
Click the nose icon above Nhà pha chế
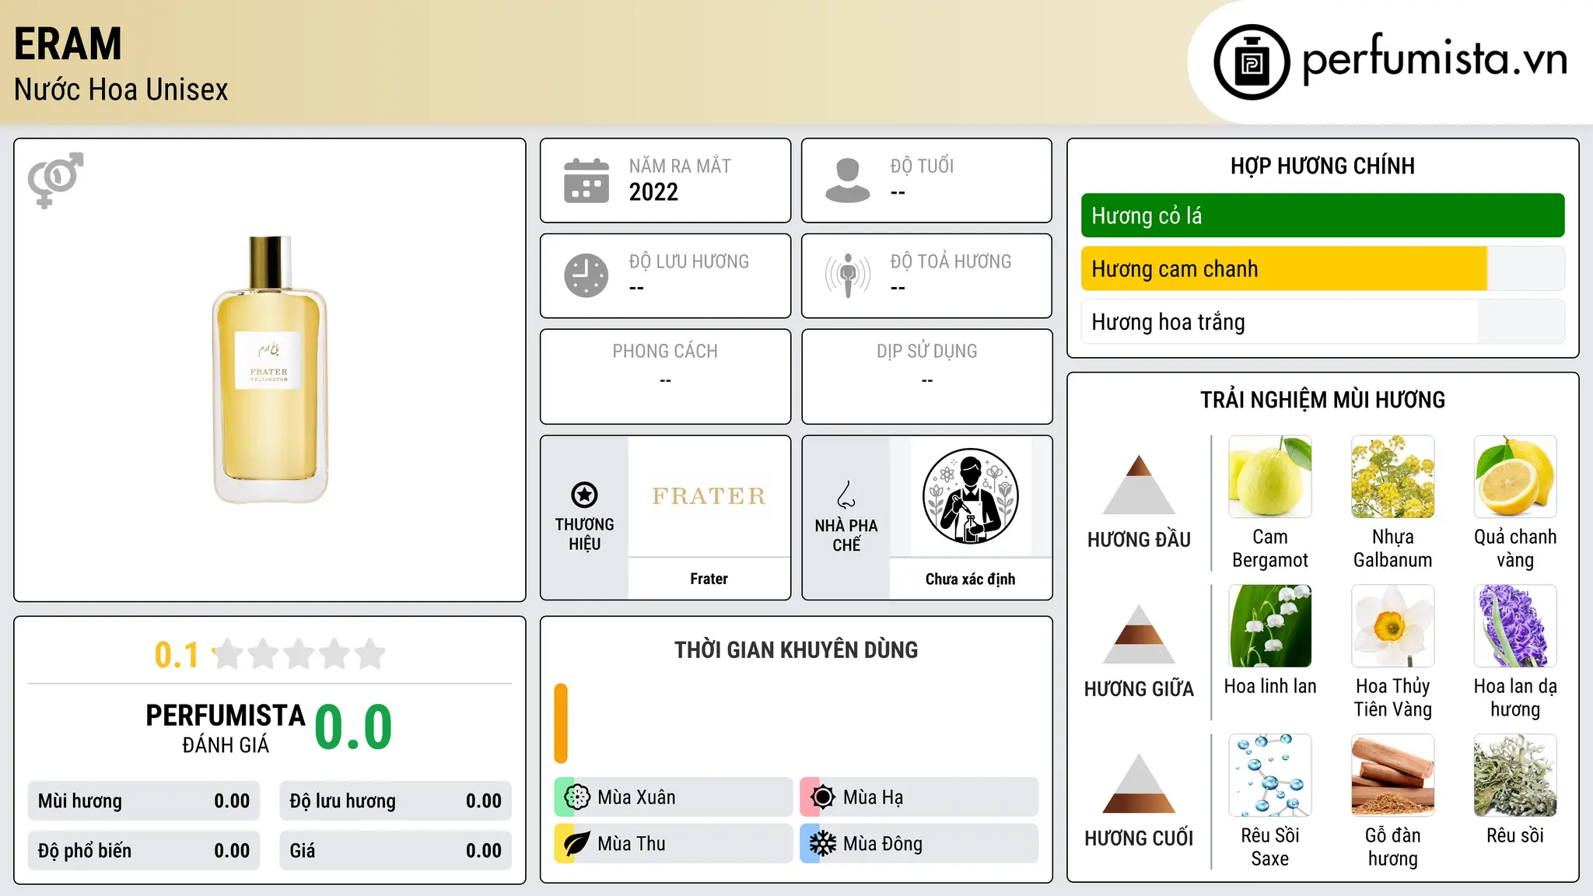click(846, 495)
